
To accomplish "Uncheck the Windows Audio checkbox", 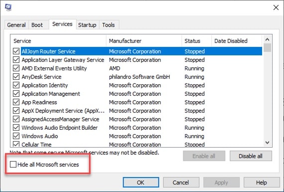I will tap(16, 136).
